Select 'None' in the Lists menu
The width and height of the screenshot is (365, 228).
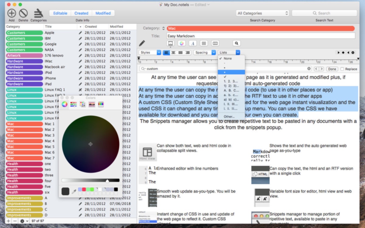(228, 58)
